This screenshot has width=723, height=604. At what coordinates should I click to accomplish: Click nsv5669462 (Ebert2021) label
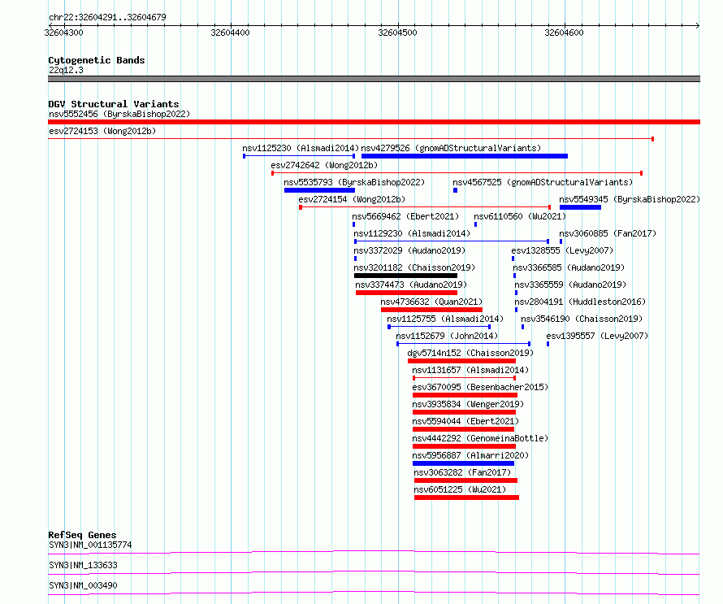tap(405, 216)
